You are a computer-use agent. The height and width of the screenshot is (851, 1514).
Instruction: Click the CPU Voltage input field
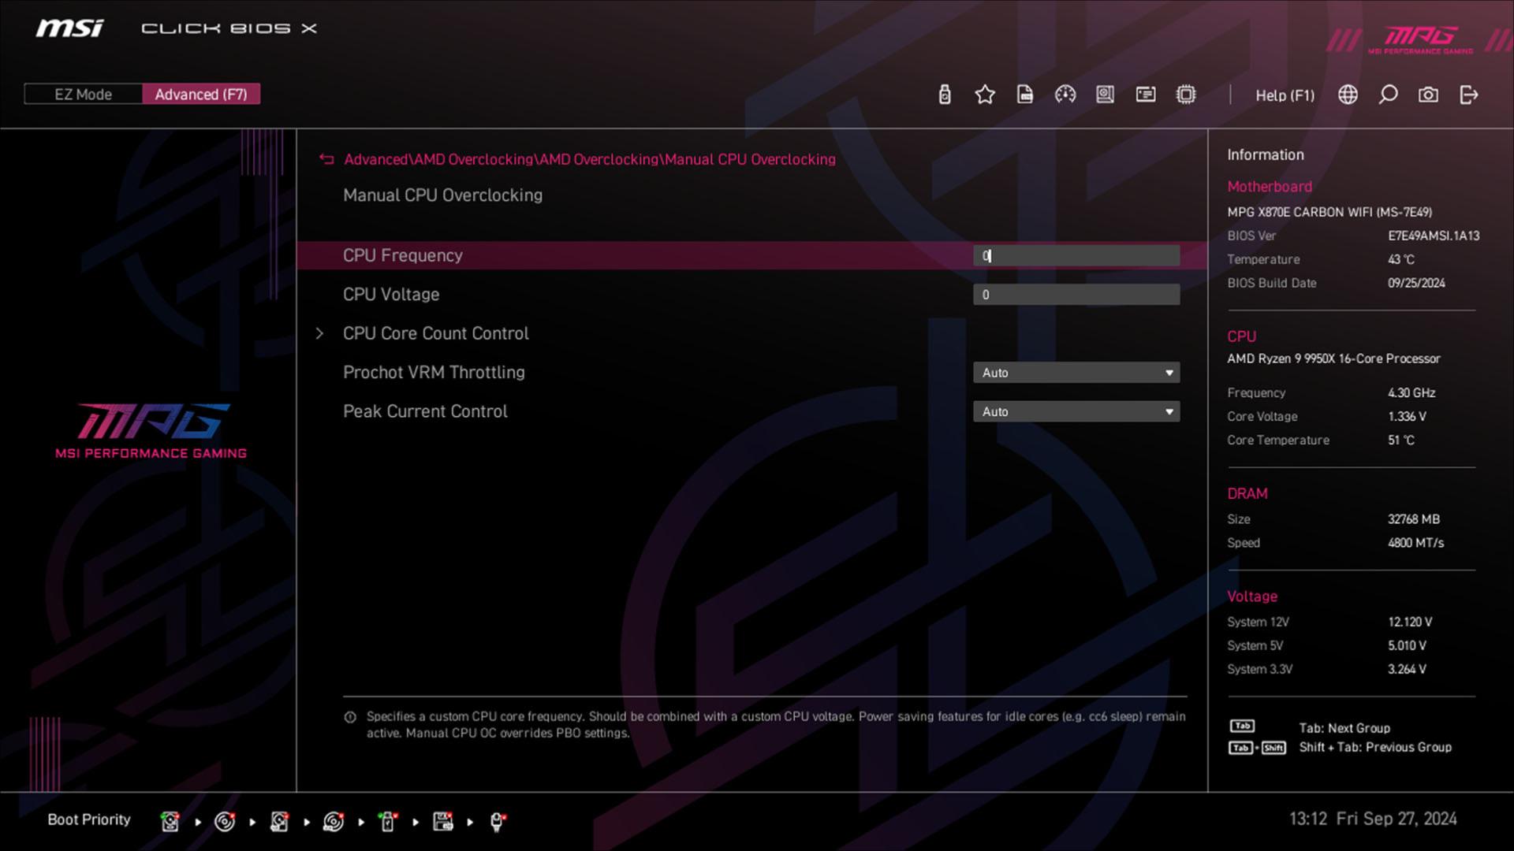tap(1076, 295)
